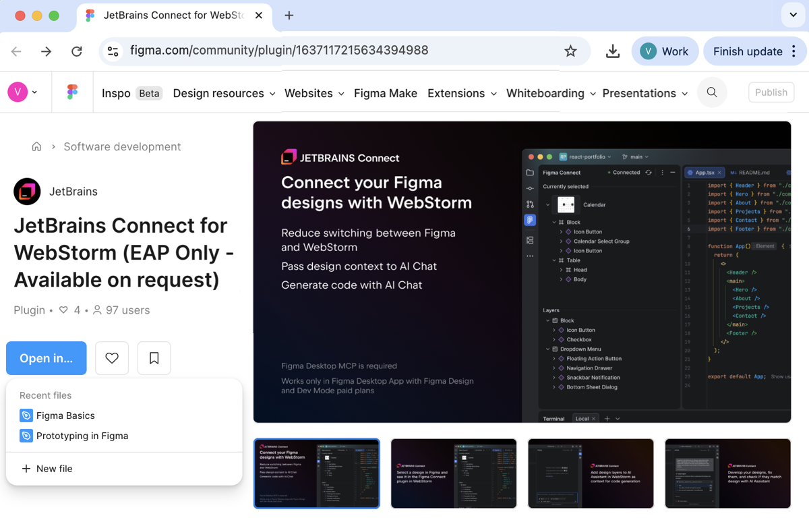Open JetBrains publisher profile name
Viewport: 809px width, 518px height.
[73, 192]
